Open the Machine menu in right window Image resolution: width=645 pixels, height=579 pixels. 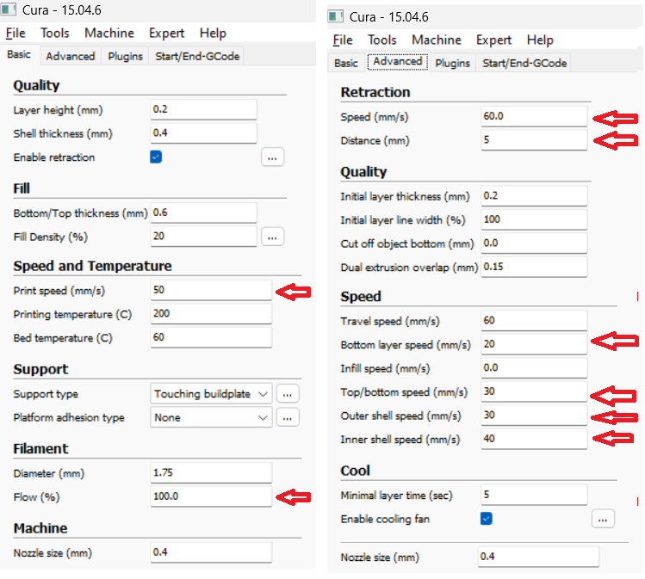point(436,40)
